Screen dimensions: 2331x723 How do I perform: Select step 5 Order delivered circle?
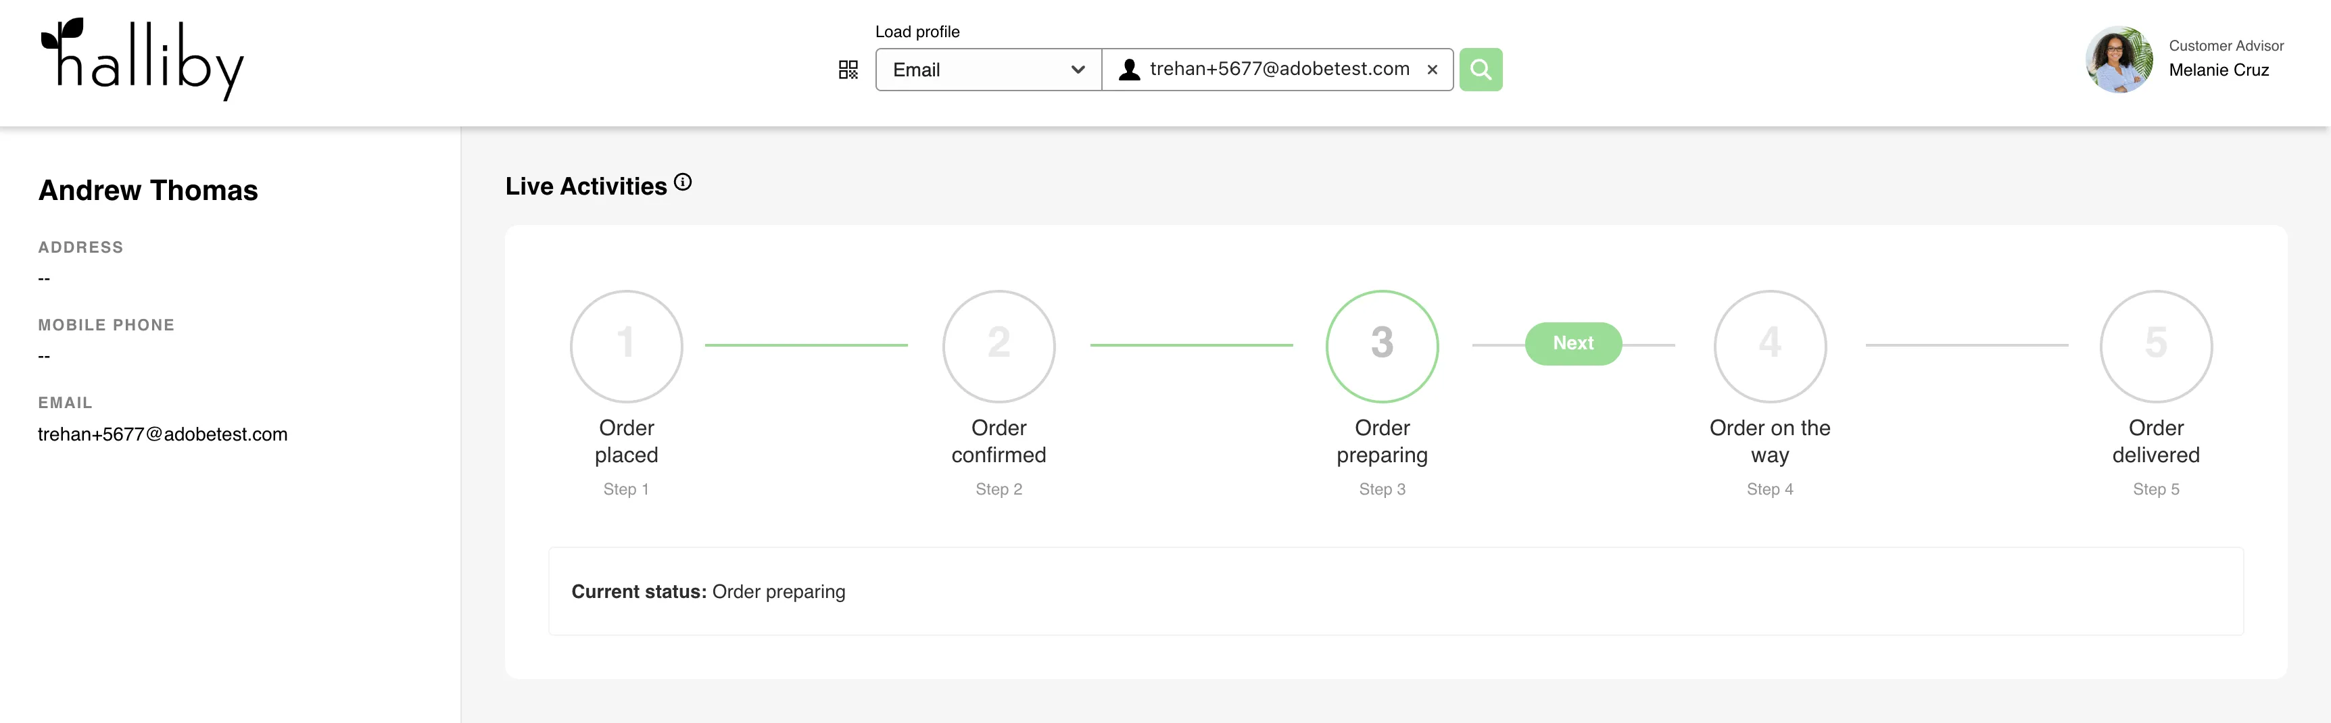point(2155,346)
